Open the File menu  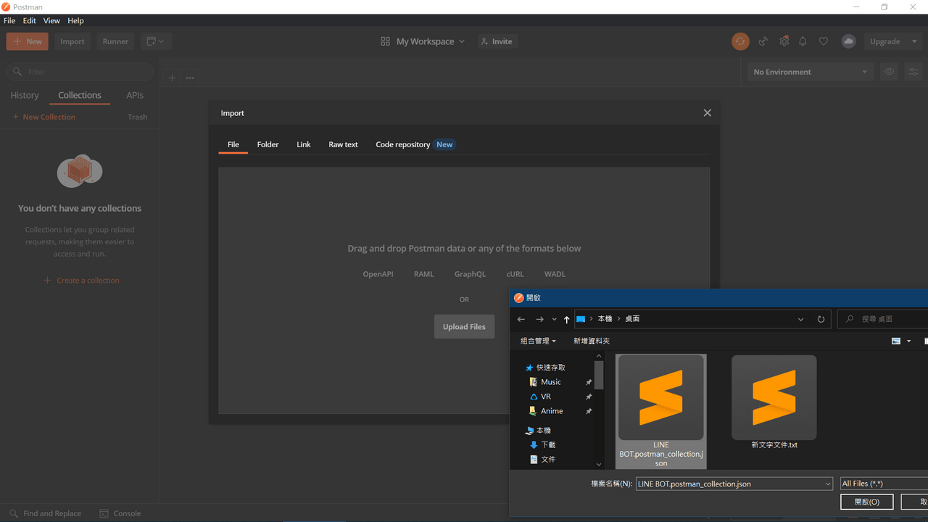pos(9,21)
